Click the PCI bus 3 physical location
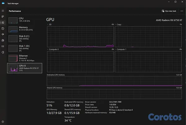186x125 pixels. (x=121, y=110)
